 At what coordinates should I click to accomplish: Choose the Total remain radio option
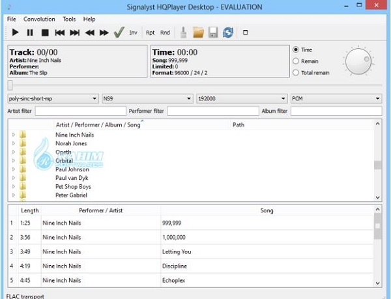point(297,72)
